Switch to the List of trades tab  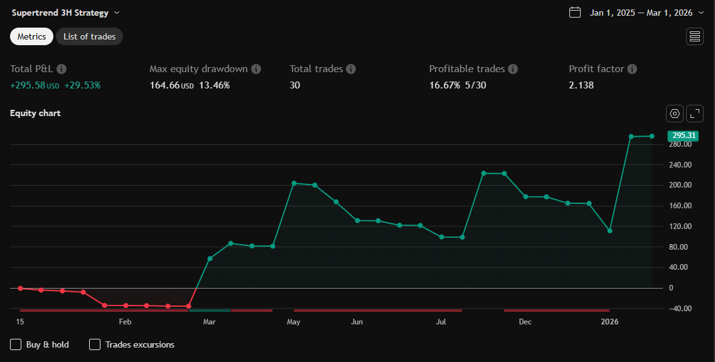tap(89, 36)
